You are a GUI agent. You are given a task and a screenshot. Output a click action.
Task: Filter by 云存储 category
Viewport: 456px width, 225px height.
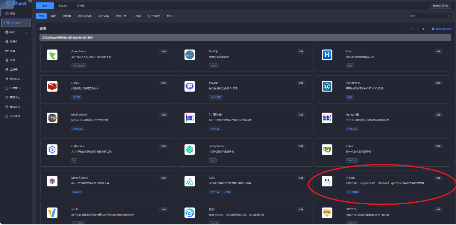click(137, 16)
